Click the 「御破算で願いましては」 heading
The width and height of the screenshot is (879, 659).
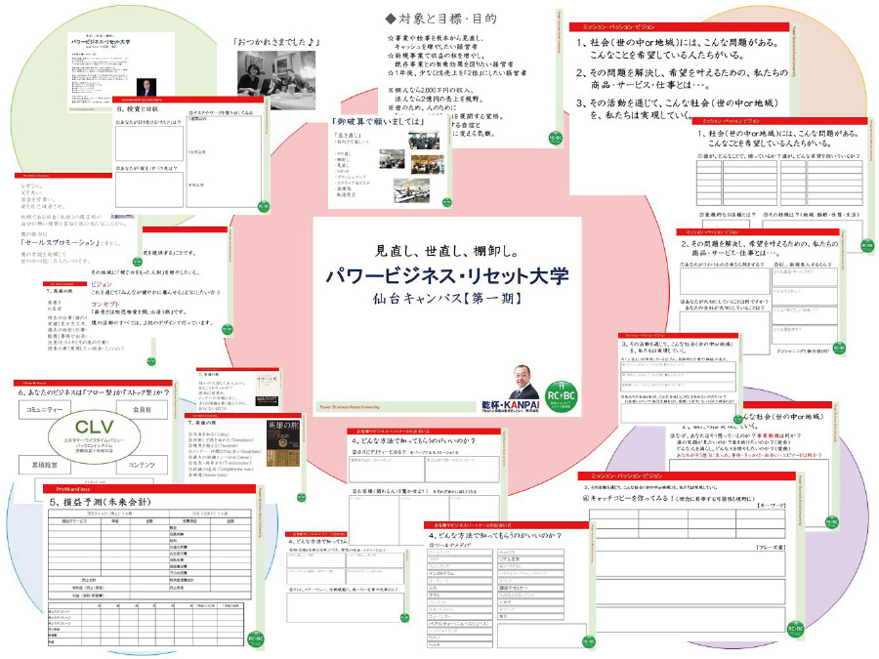point(378,122)
